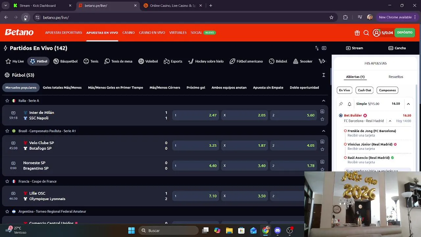421x237 pixels.
Task: Collapse the Brasil Campeonato Paulista section
Action: pos(324,131)
